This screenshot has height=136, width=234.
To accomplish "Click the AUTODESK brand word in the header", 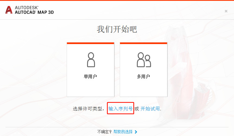I will point(27,8).
